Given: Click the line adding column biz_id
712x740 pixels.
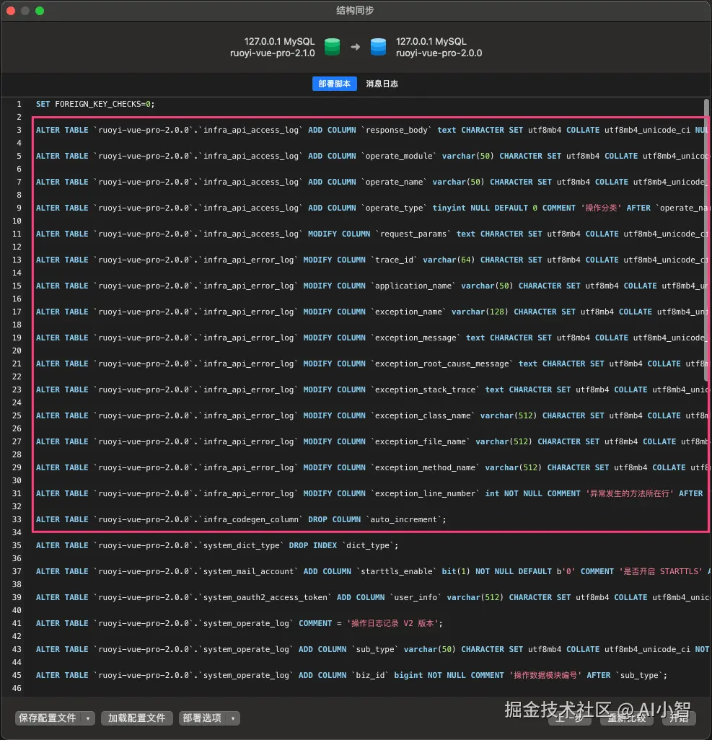Looking at the screenshot, I should pos(352,675).
